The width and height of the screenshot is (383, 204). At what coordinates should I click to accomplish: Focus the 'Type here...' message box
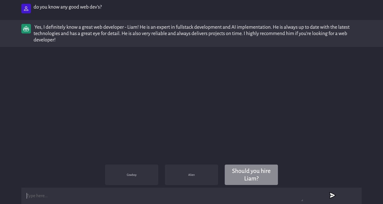coord(164,196)
